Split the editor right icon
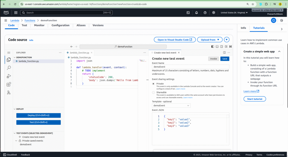288x157 pixels. (224, 53)
